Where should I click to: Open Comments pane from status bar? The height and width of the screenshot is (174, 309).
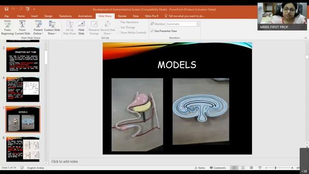click(x=218, y=168)
